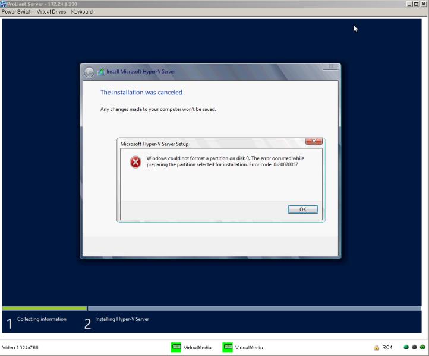429x356 pixels.
Task: Click the error code 0x80070057 message text
Action: click(x=225, y=161)
